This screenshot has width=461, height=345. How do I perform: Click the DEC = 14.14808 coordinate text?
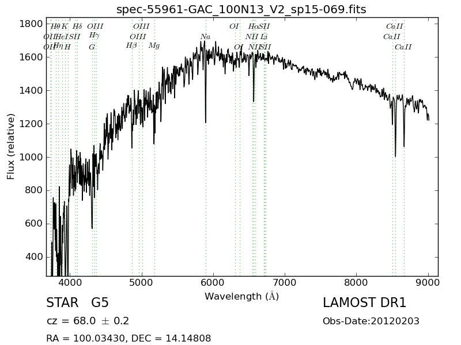pos(171,338)
